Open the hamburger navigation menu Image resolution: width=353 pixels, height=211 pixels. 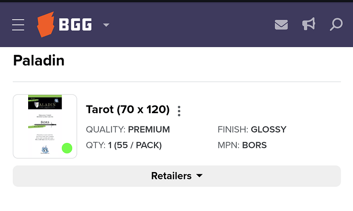[18, 25]
